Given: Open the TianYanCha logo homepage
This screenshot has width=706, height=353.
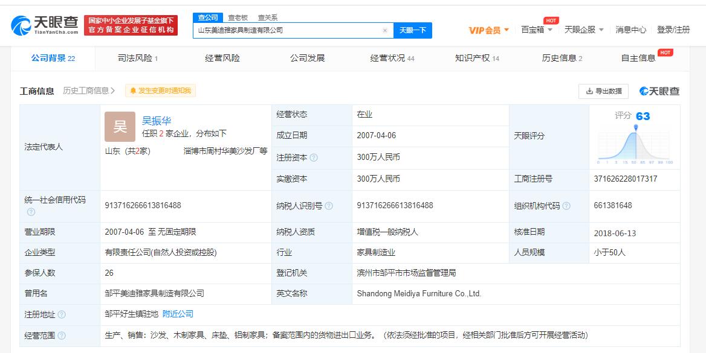Looking at the screenshot, I should pos(44,25).
